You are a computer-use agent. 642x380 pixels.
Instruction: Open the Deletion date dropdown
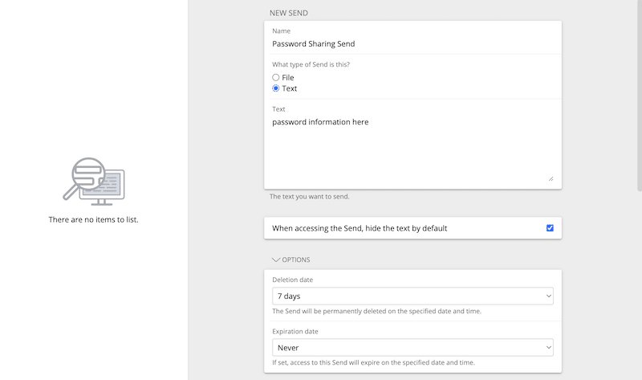point(412,296)
